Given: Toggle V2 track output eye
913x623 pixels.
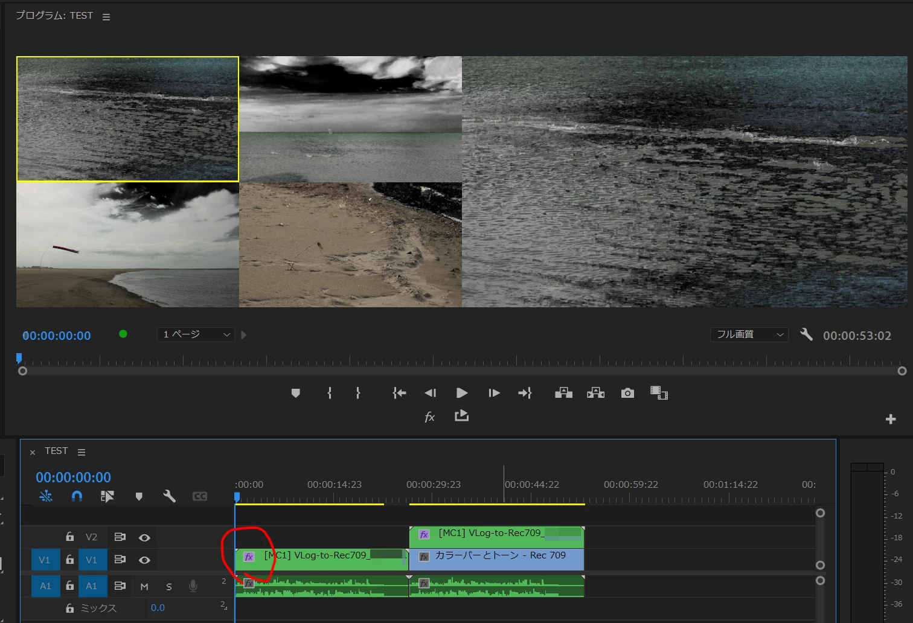Looking at the screenshot, I should click(144, 537).
